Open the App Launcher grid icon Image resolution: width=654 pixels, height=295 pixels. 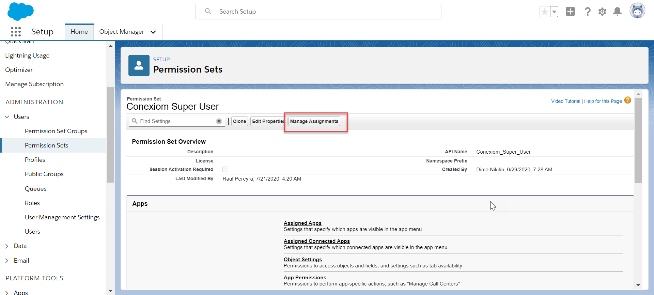(x=16, y=32)
